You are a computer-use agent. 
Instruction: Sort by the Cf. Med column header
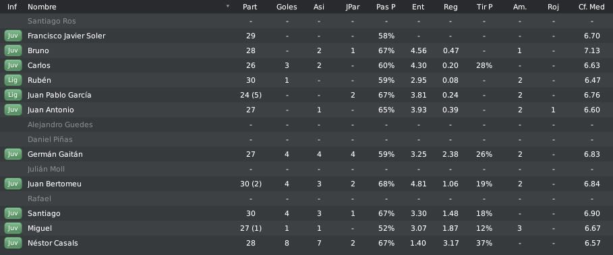(592, 7)
